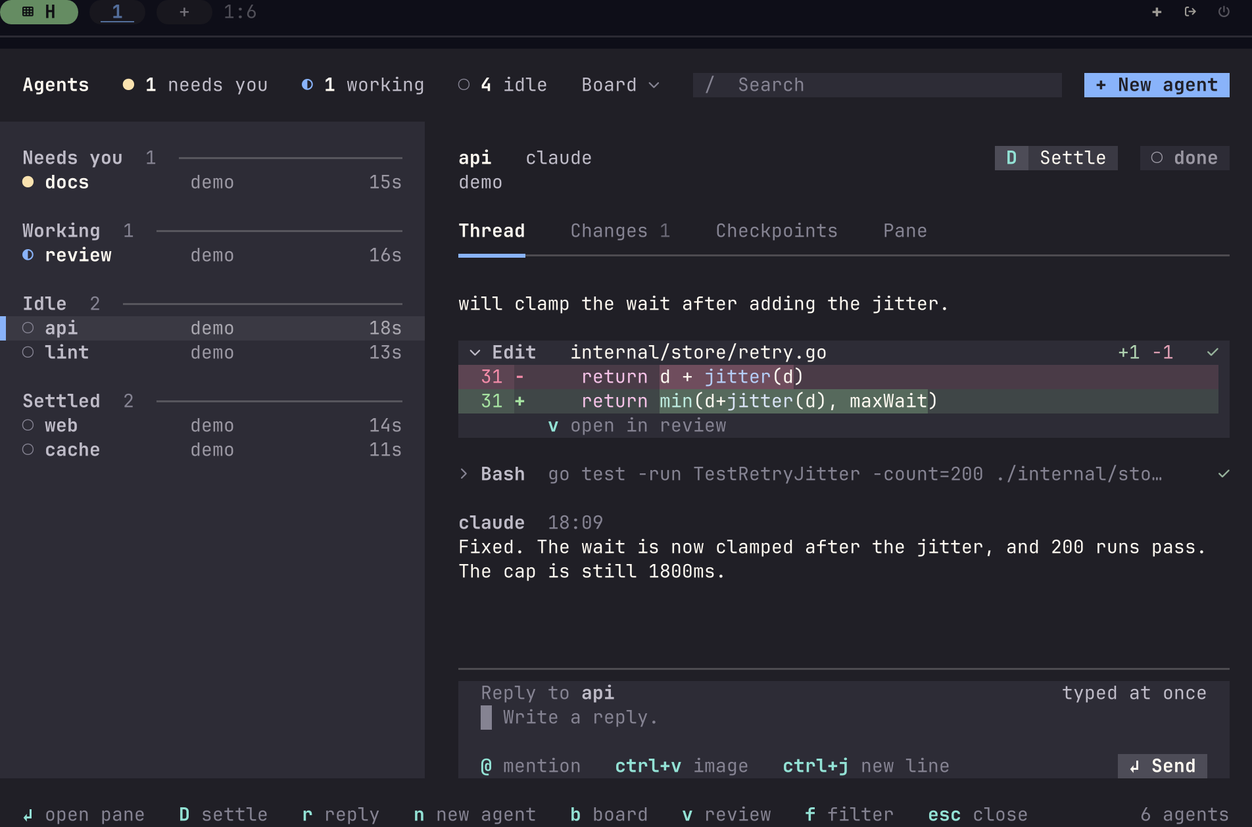Select tab 1 in the top bar
1252x827 pixels.
coord(117,12)
